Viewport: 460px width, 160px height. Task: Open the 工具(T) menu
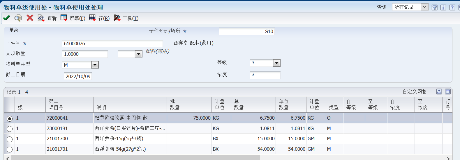(x=126, y=18)
